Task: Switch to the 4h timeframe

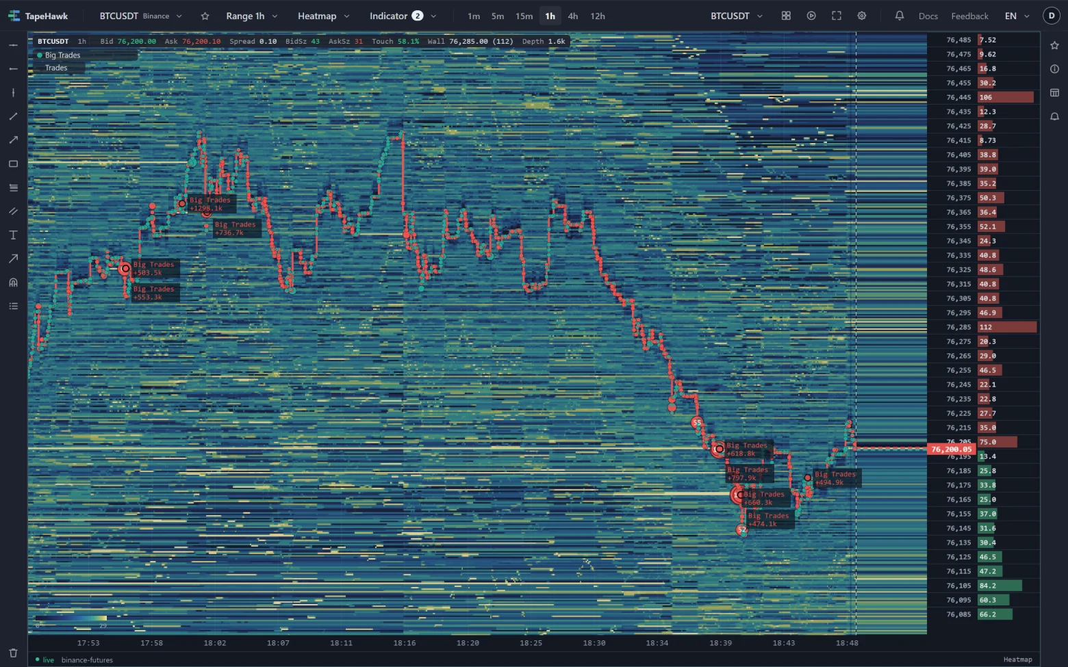Action: [x=573, y=16]
